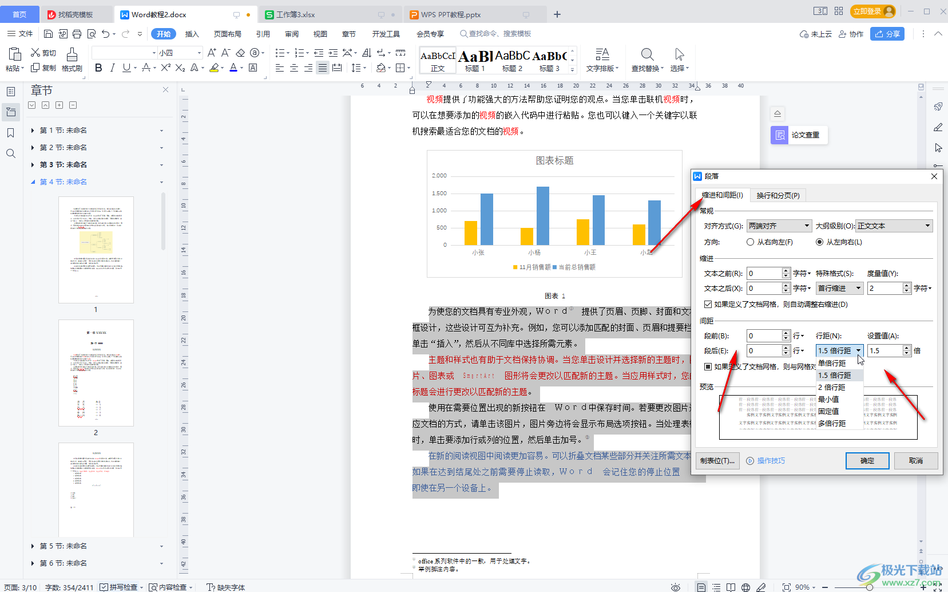Center align text in the ribbon

tap(294, 68)
